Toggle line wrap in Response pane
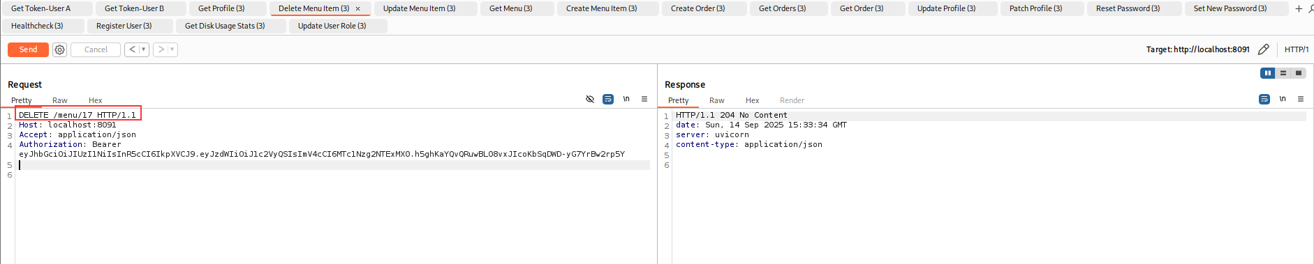The image size is (1314, 264). (x=1264, y=99)
